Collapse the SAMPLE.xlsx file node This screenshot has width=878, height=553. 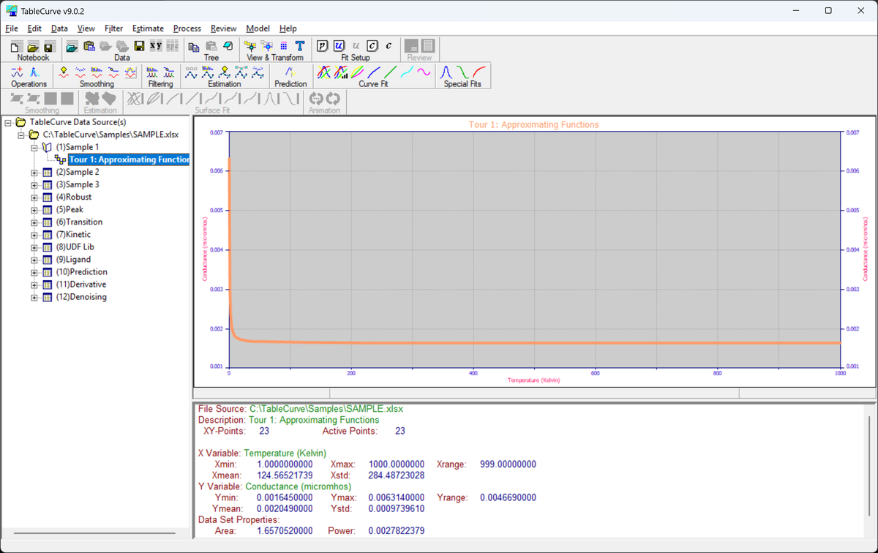click(21, 135)
